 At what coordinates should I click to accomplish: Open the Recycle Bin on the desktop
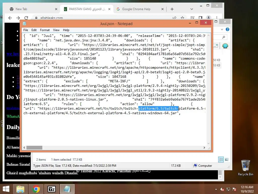point(245,168)
